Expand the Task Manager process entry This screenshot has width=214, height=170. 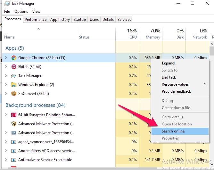6,76
